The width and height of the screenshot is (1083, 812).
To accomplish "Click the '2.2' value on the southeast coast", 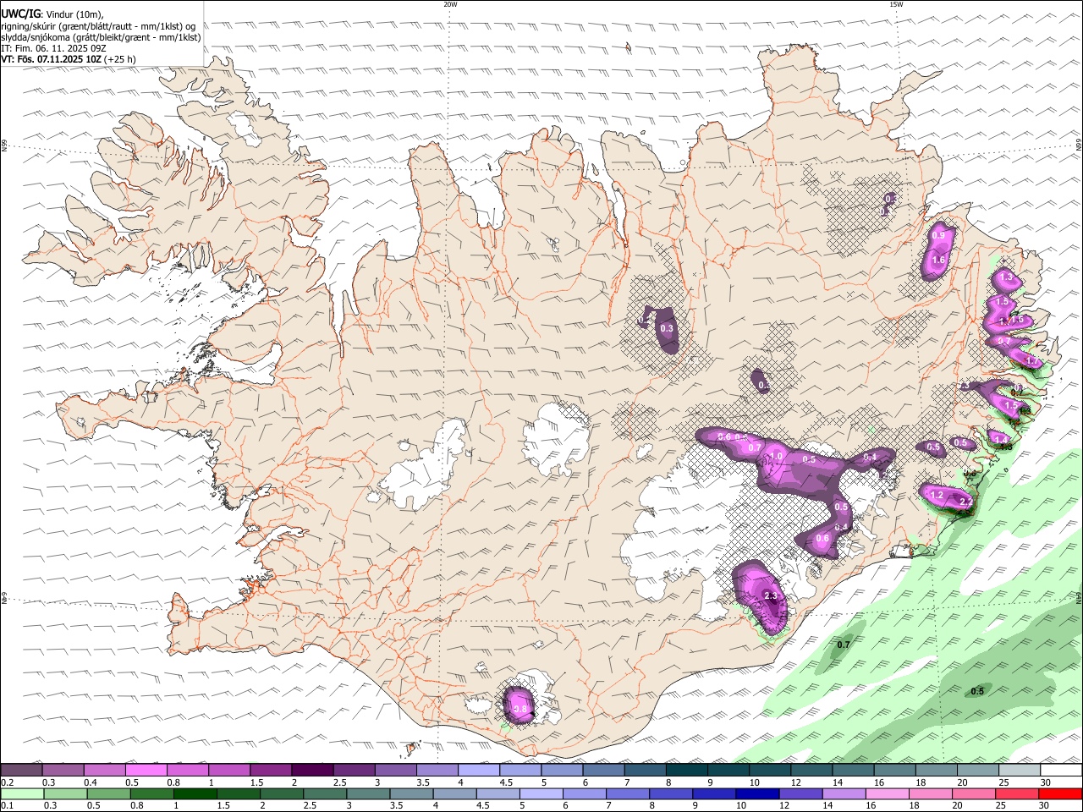I will click(x=966, y=502).
